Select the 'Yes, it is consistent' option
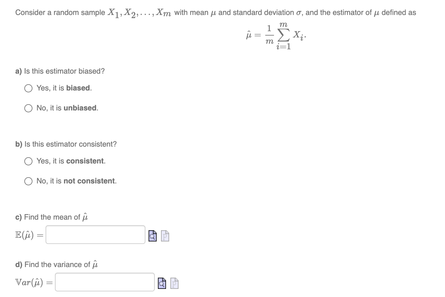Screen dimensions: 445x297 pos(28,161)
